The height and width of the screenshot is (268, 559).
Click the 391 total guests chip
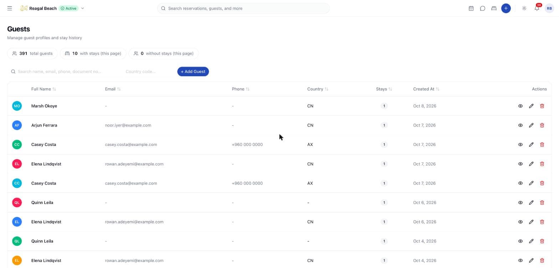[32, 53]
